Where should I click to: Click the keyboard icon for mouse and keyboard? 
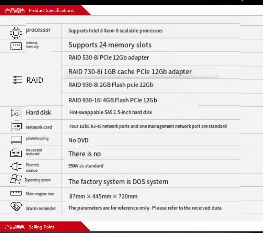16,153
